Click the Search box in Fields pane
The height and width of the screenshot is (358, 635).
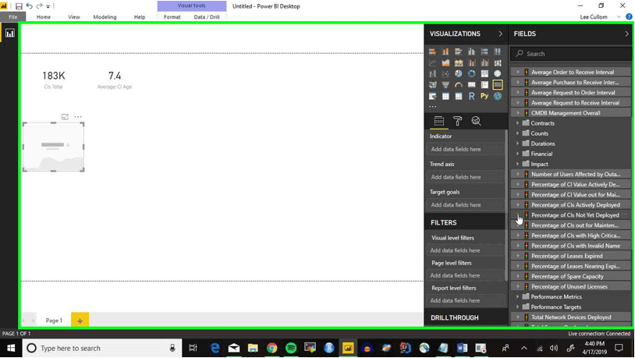pos(571,54)
